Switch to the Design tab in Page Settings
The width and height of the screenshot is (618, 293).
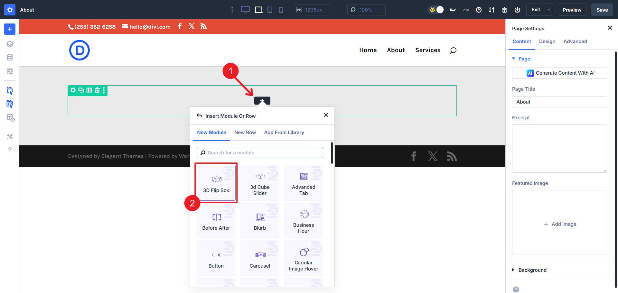click(x=547, y=41)
